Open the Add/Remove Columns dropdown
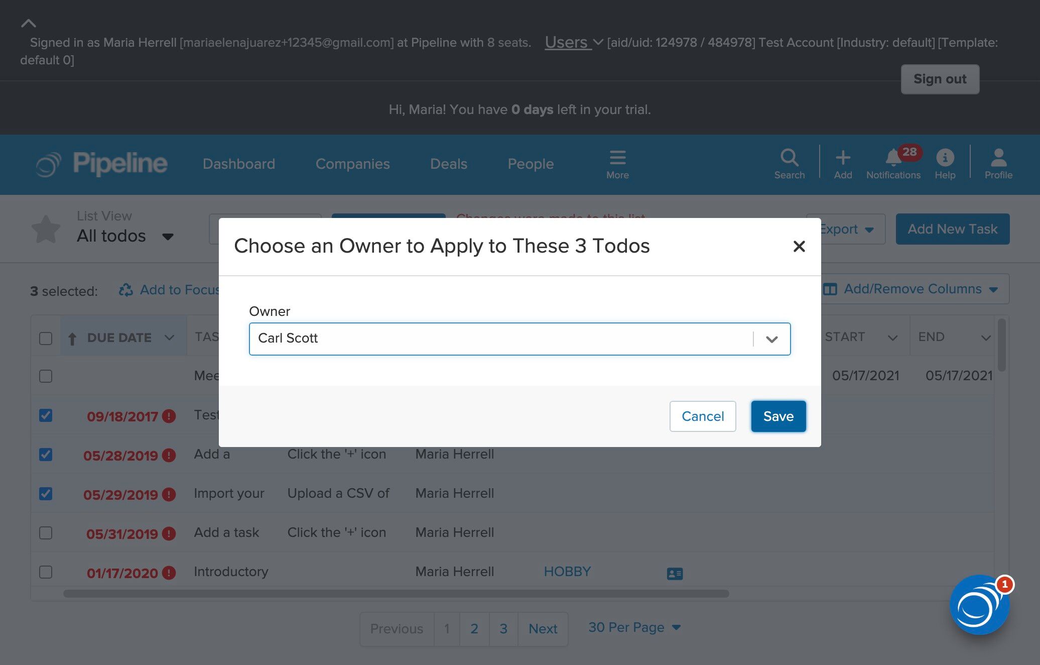1040x665 pixels. coord(914,289)
